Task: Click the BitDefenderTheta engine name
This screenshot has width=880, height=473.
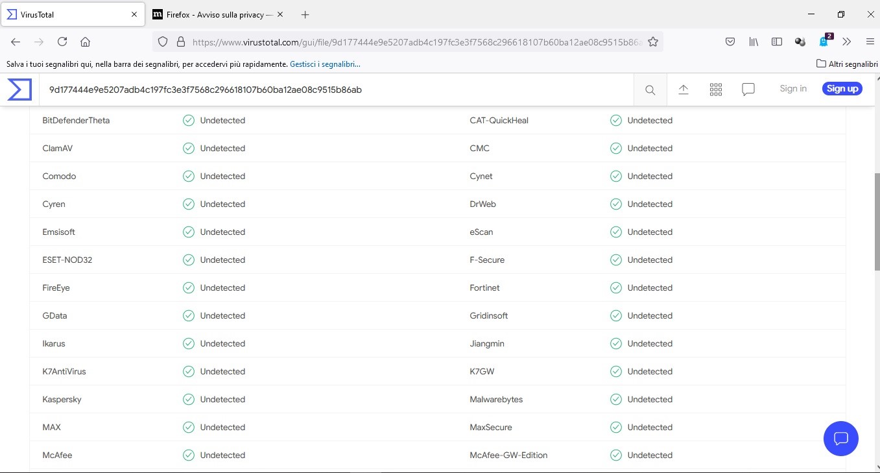Action: click(x=76, y=121)
